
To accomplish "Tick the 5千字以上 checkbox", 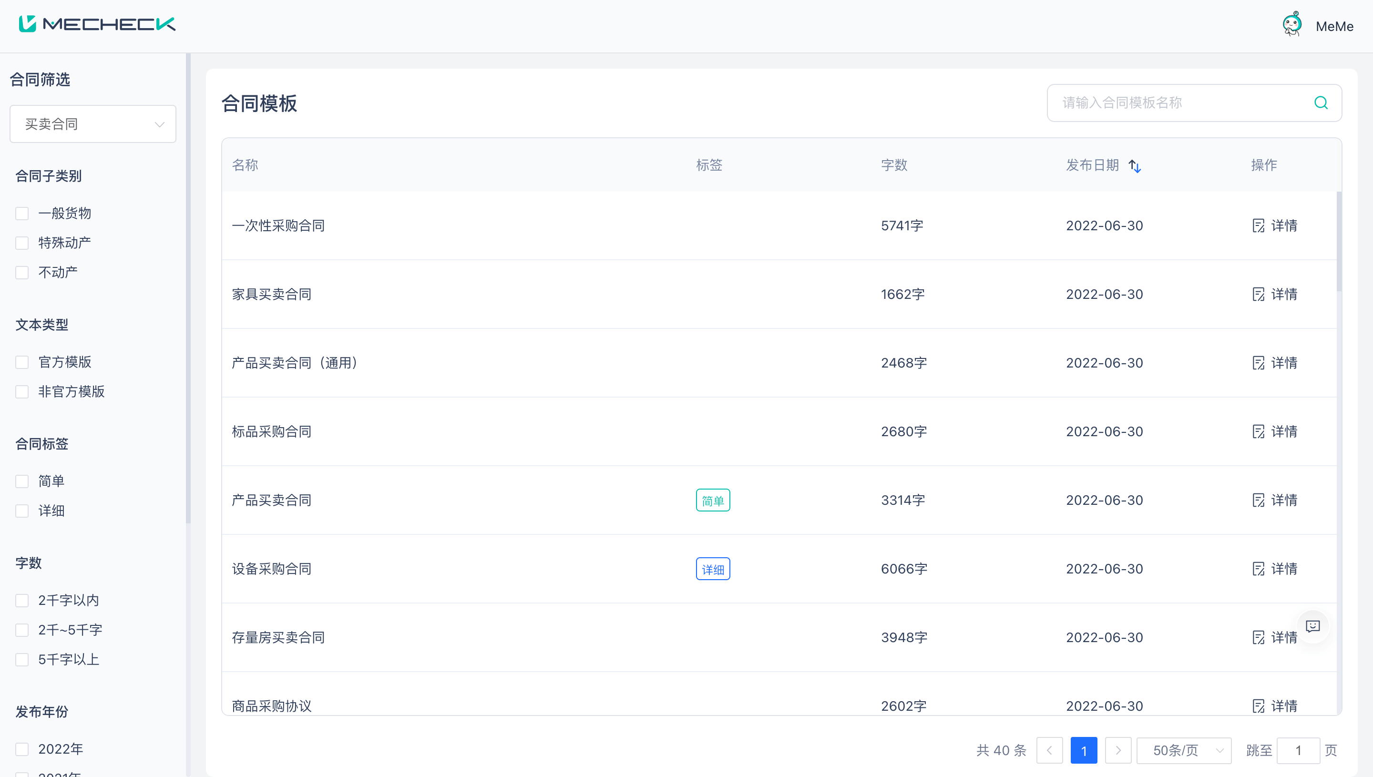I will 22,660.
